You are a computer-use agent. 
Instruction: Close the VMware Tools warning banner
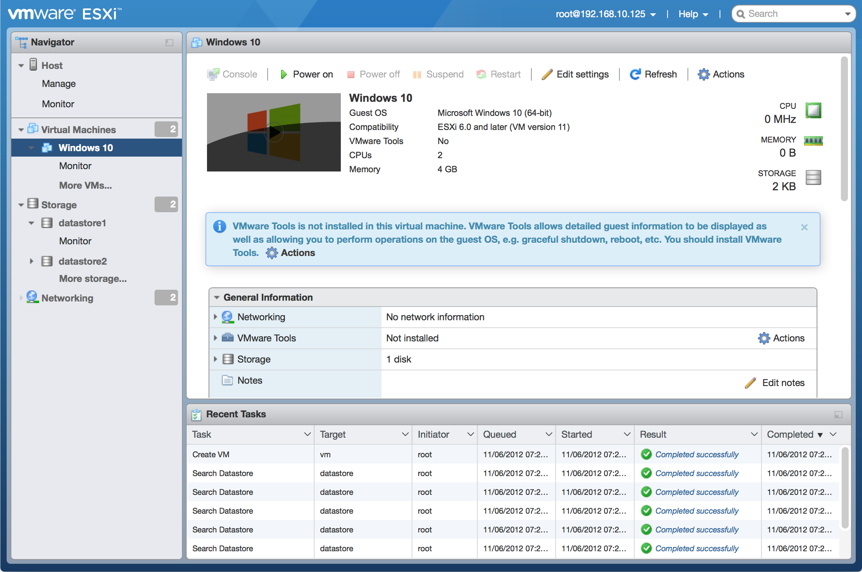pos(804,227)
